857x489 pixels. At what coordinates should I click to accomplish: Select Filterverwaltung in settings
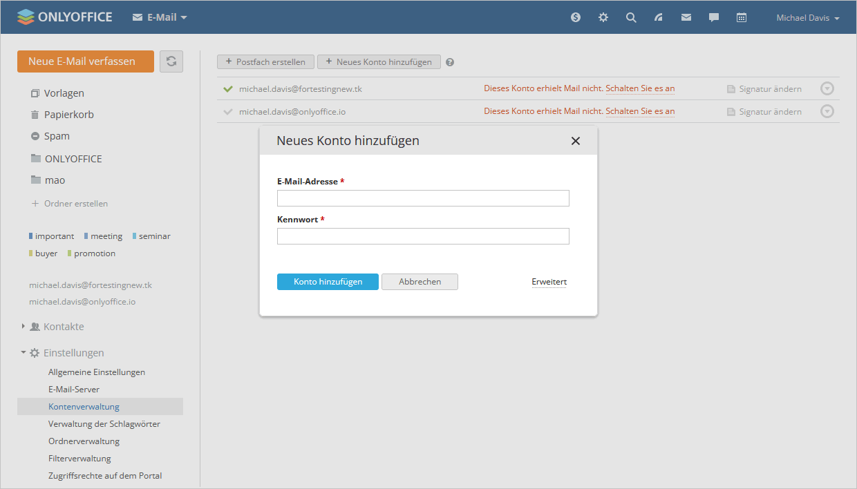coord(79,458)
